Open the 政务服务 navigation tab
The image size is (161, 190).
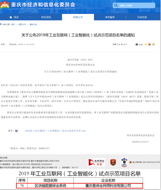[x=110, y=17]
